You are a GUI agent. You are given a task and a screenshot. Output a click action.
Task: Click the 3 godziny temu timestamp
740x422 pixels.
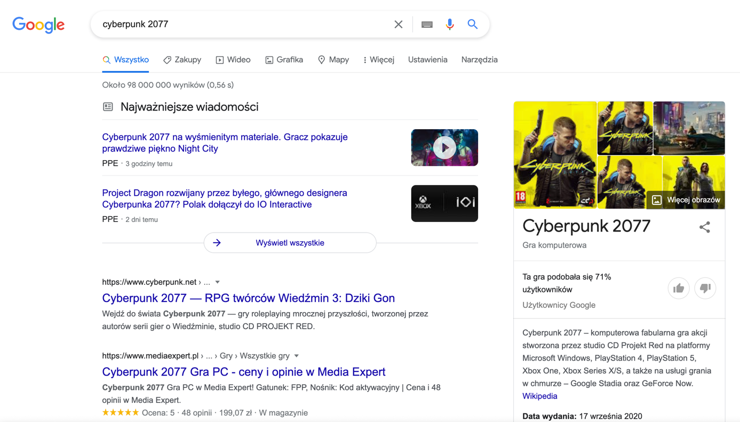tap(149, 164)
